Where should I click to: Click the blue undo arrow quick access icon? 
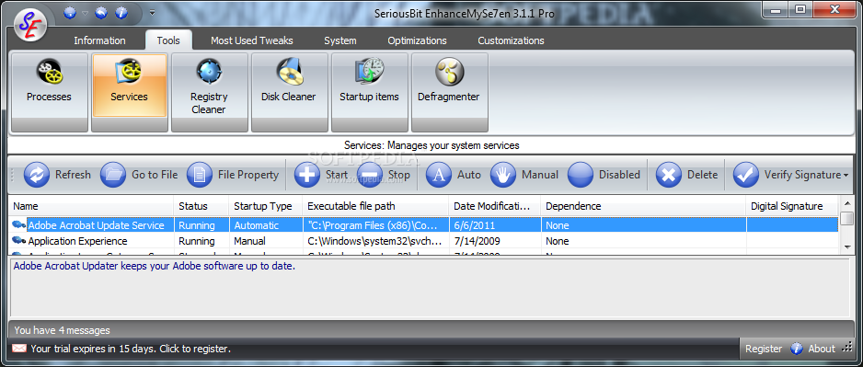point(100,13)
